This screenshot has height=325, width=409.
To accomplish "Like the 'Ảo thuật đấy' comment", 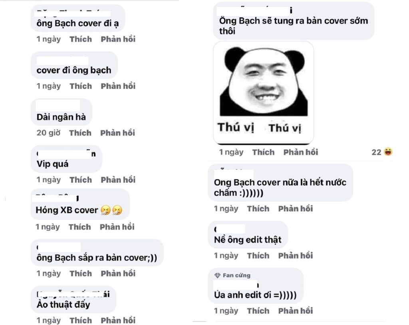I will 81,320.
